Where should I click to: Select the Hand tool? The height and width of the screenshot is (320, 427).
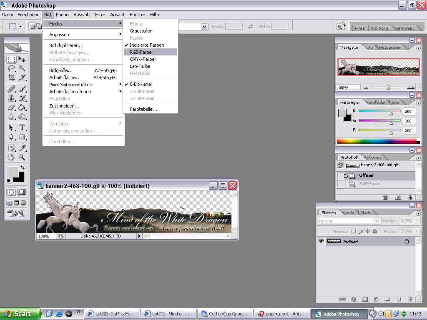pos(11,157)
